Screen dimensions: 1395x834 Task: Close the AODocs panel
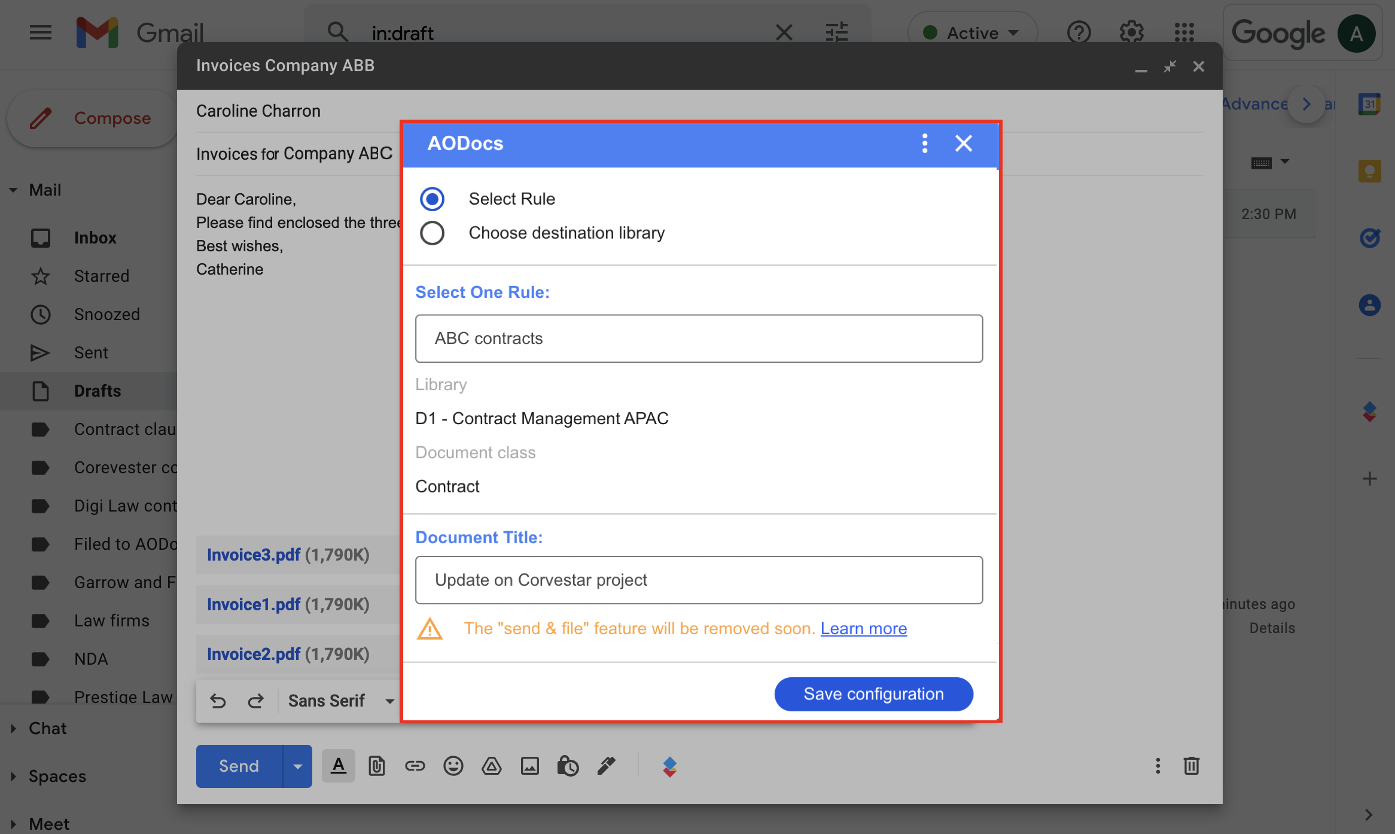coord(963,144)
